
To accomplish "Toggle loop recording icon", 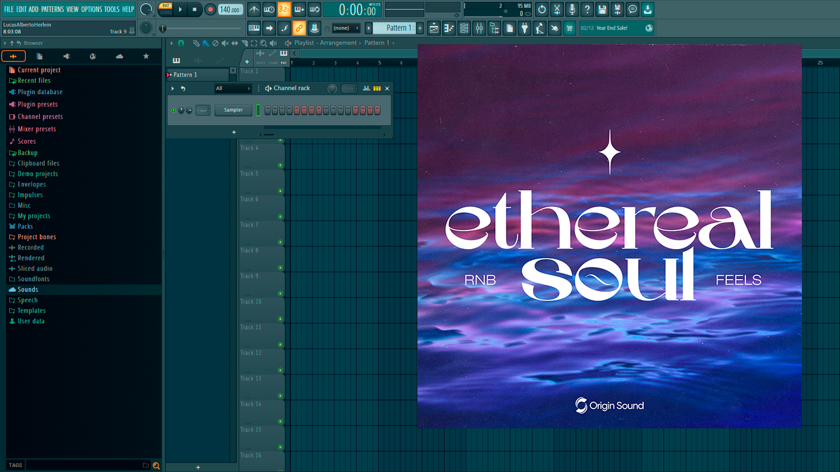I will (x=314, y=9).
